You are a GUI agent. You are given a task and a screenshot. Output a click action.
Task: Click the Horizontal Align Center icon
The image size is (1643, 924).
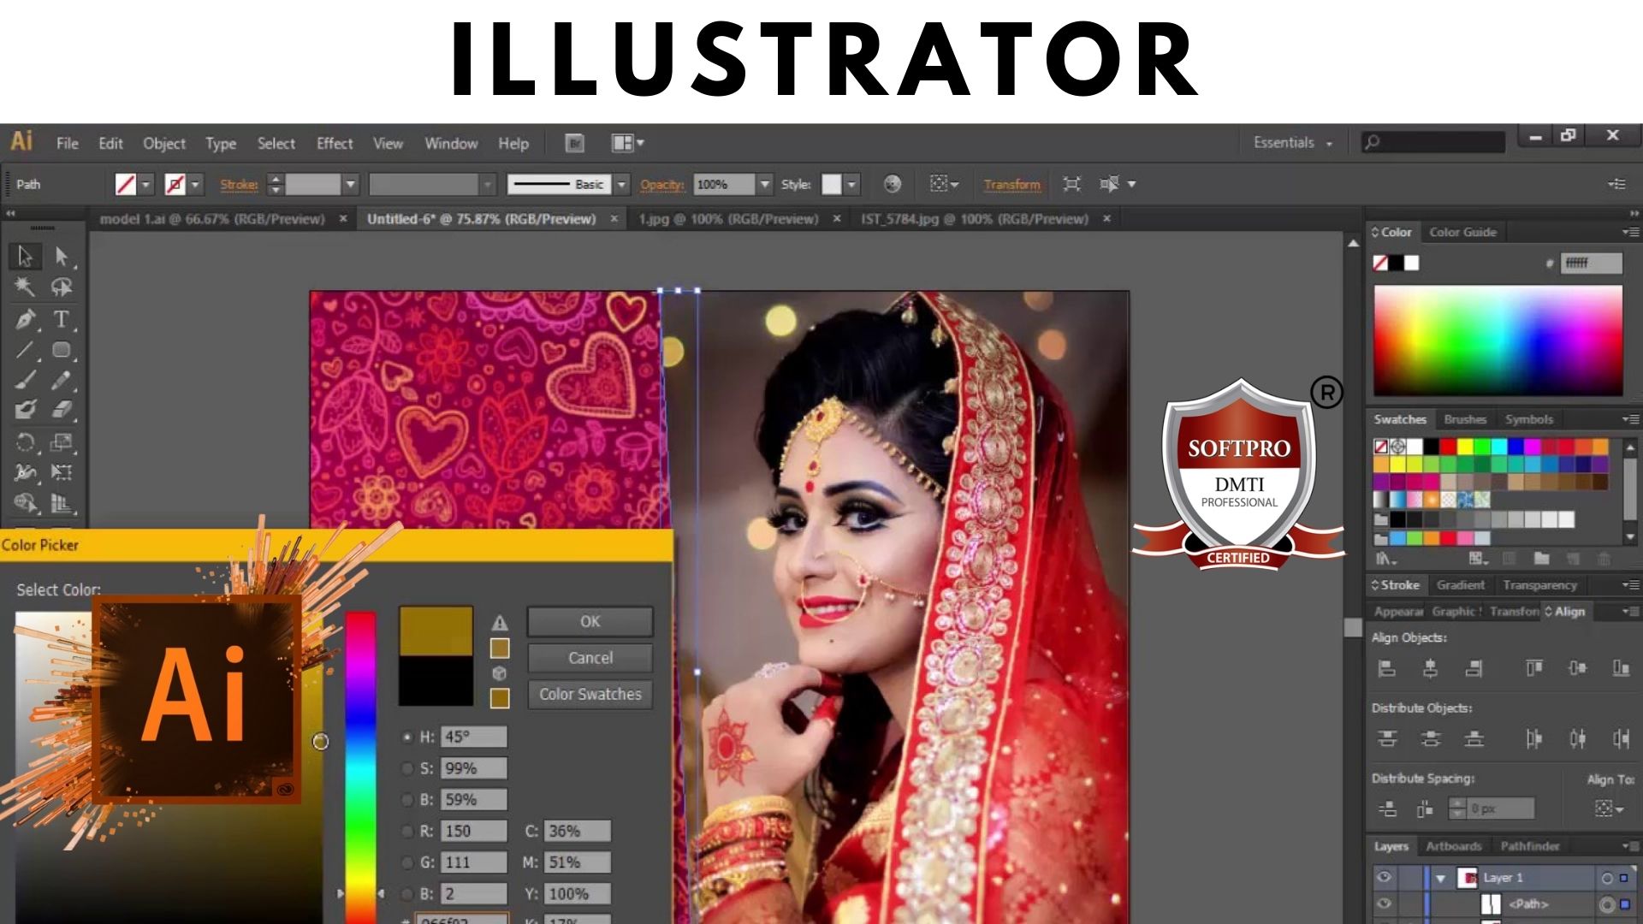1430,668
